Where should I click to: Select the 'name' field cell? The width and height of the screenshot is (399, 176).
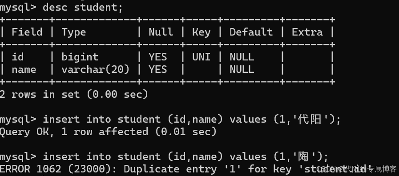[24, 69]
